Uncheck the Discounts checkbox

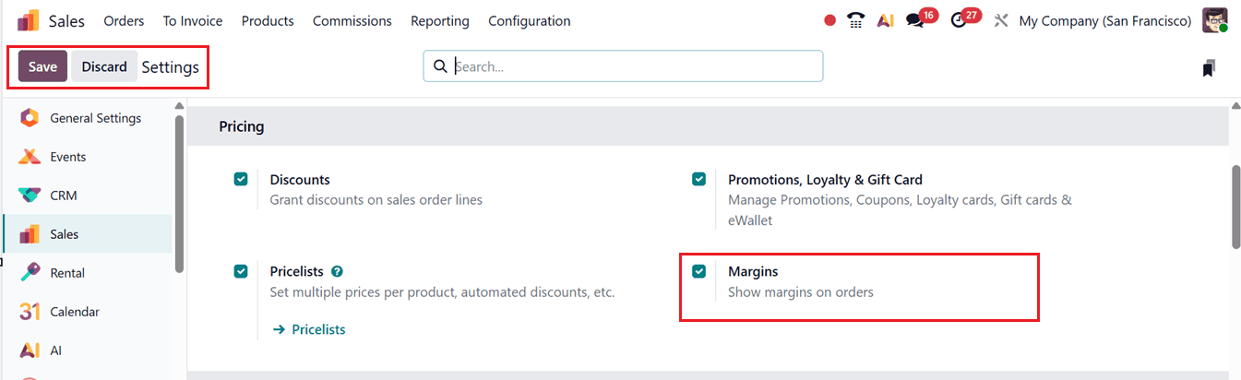[241, 179]
